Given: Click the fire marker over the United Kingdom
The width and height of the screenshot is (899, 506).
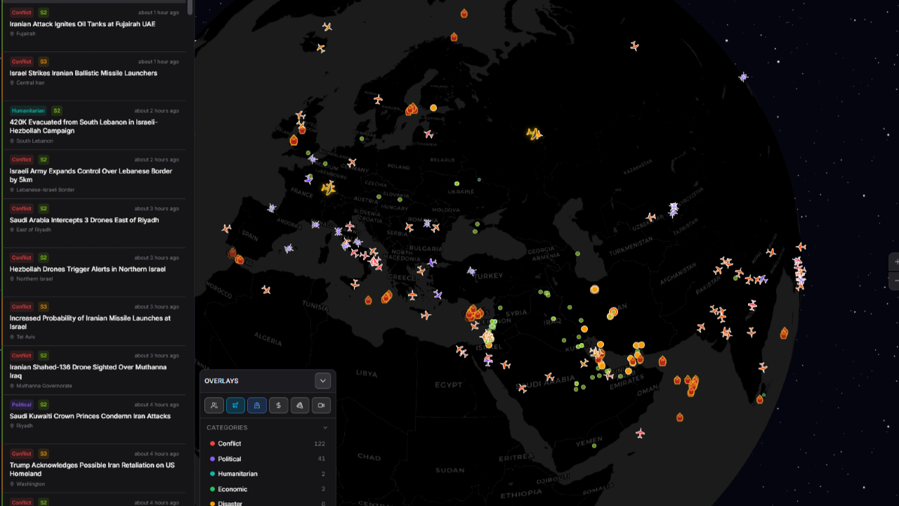Looking at the screenshot, I should 294,139.
